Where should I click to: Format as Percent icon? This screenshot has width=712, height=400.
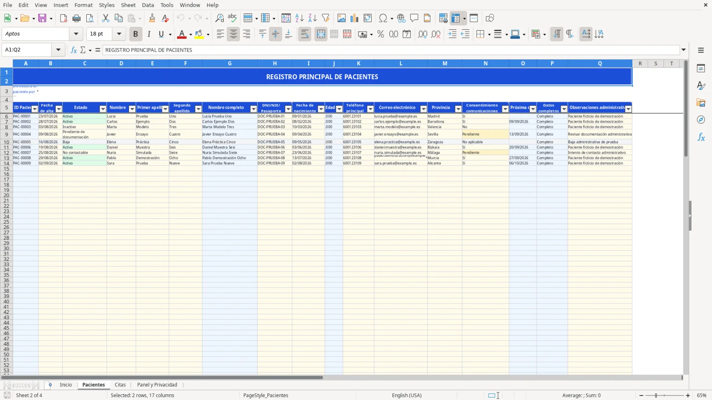click(380, 34)
